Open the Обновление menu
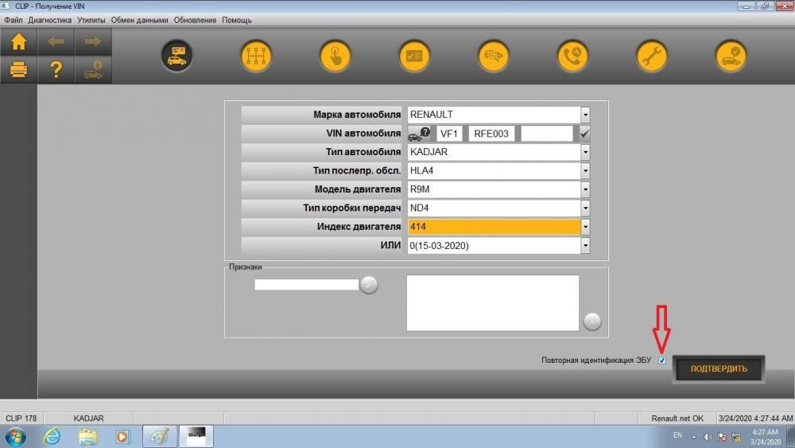 [x=195, y=21]
